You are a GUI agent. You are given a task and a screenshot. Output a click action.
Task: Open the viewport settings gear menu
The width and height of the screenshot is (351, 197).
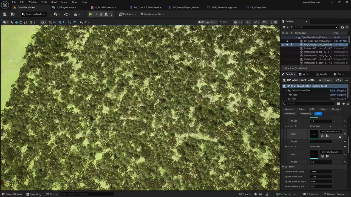pos(265,22)
